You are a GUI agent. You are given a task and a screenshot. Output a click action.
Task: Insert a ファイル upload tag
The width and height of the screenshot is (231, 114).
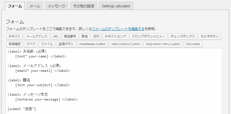(47, 44)
